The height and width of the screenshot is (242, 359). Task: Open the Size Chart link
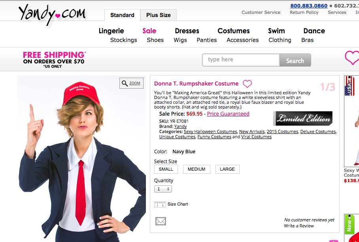tap(178, 204)
